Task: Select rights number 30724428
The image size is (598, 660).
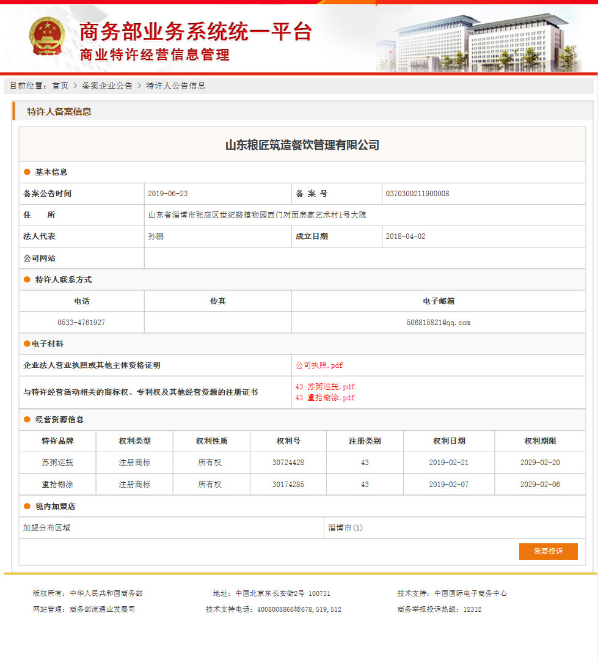Action: [288, 463]
